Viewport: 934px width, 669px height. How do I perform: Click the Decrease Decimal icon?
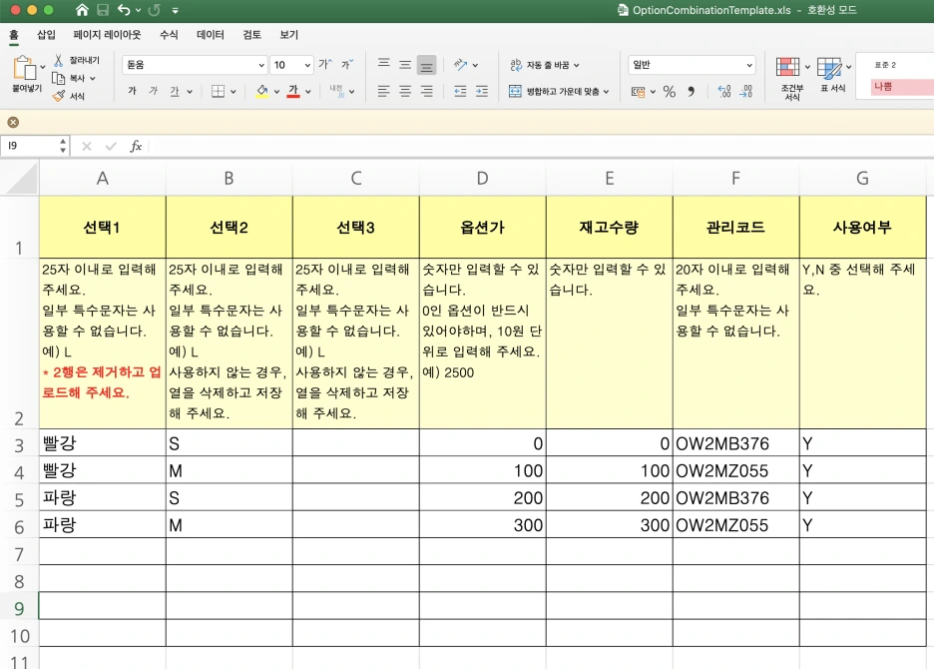(x=745, y=91)
